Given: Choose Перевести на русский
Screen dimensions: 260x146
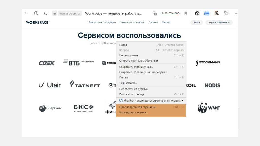Looking at the screenshot, I should 151,89.
